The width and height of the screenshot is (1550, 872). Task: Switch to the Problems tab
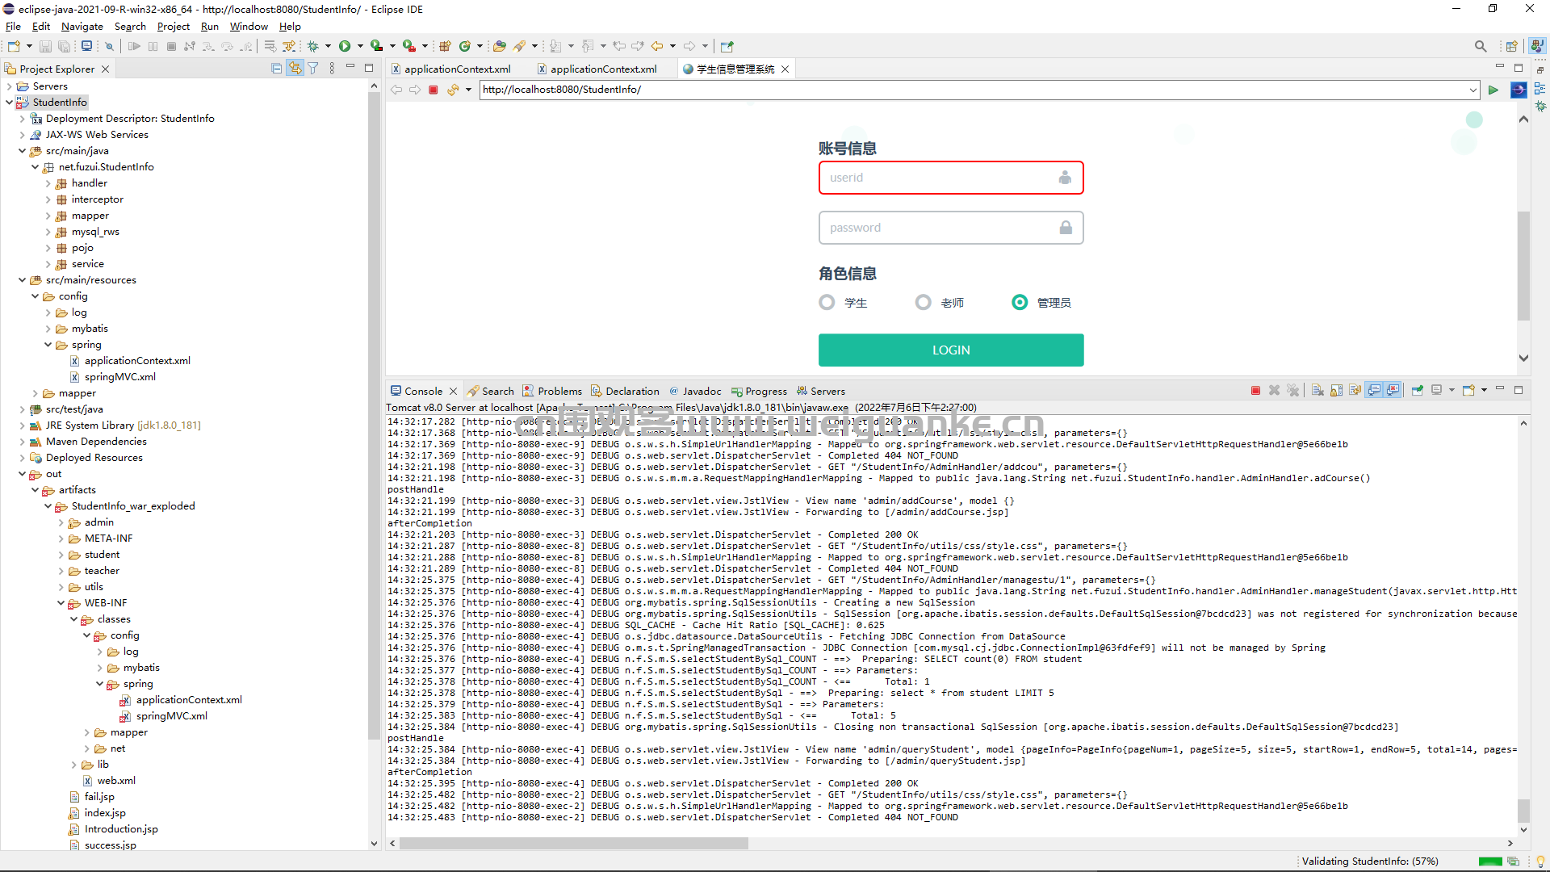[551, 391]
